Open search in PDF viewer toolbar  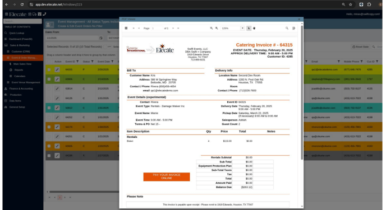(x=287, y=28)
